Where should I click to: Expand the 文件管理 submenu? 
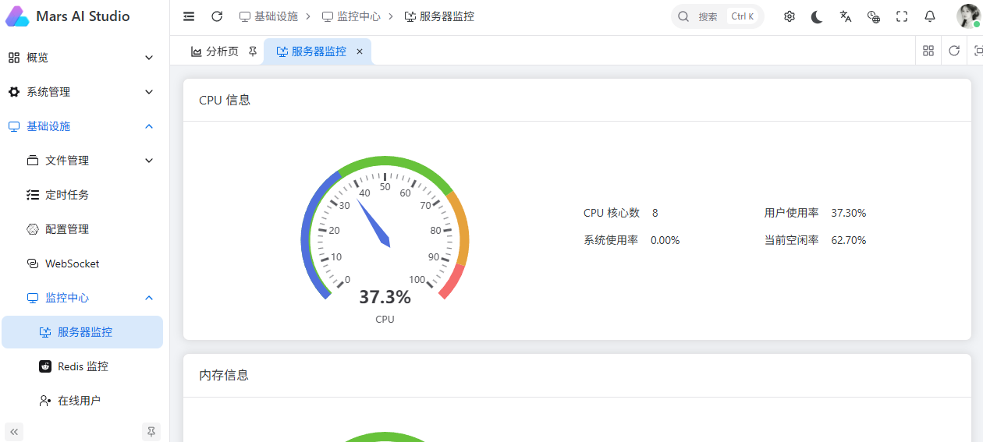(81, 161)
